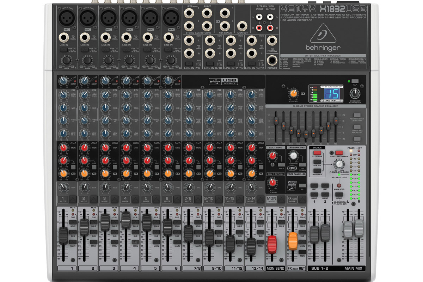Click the channel 3 LOW EQ knob
Image resolution: width=423 pixels, height=282 pixels.
(x=105, y=134)
